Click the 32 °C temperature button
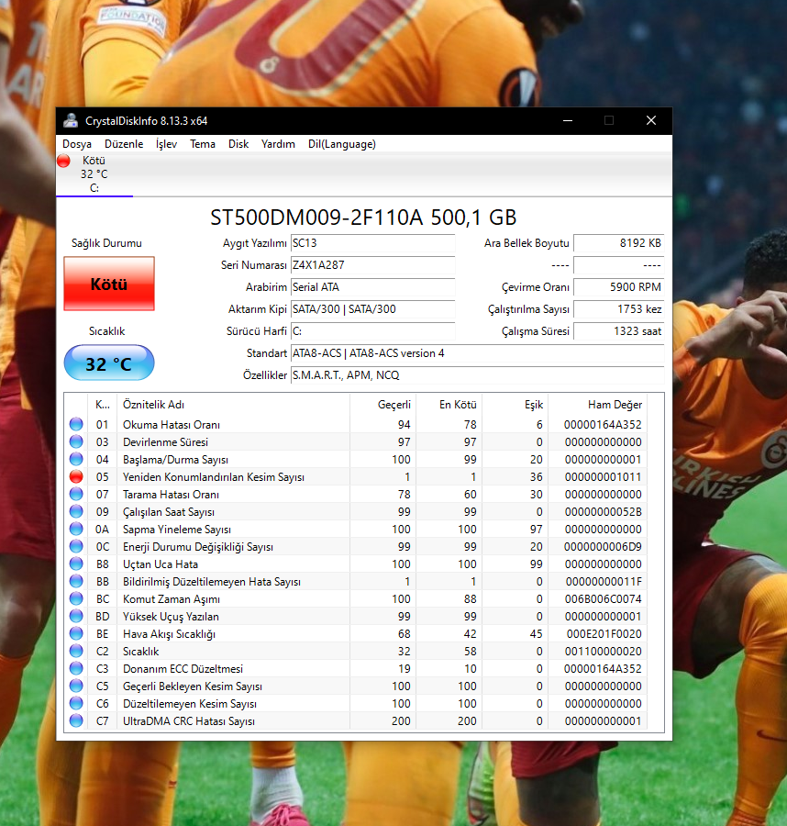The width and height of the screenshot is (787, 826). 109,363
